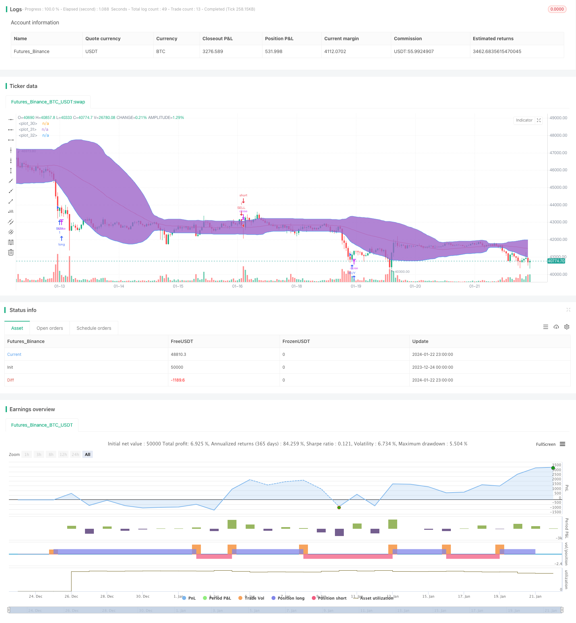Click the red Diff value -1189.6
576x623 pixels.
click(x=178, y=380)
